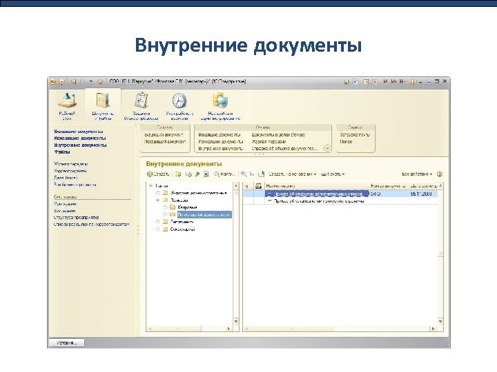The image size is (497, 372).
Task: Select the Кадровые folder
Action: coord(187,207)
